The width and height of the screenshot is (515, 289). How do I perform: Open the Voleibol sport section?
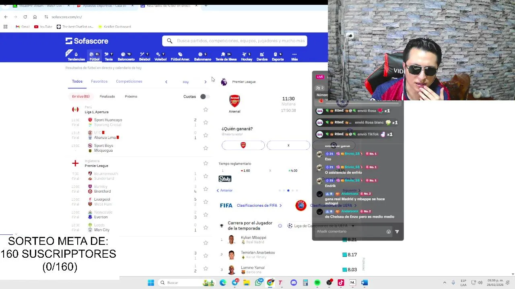coord(161,56)
